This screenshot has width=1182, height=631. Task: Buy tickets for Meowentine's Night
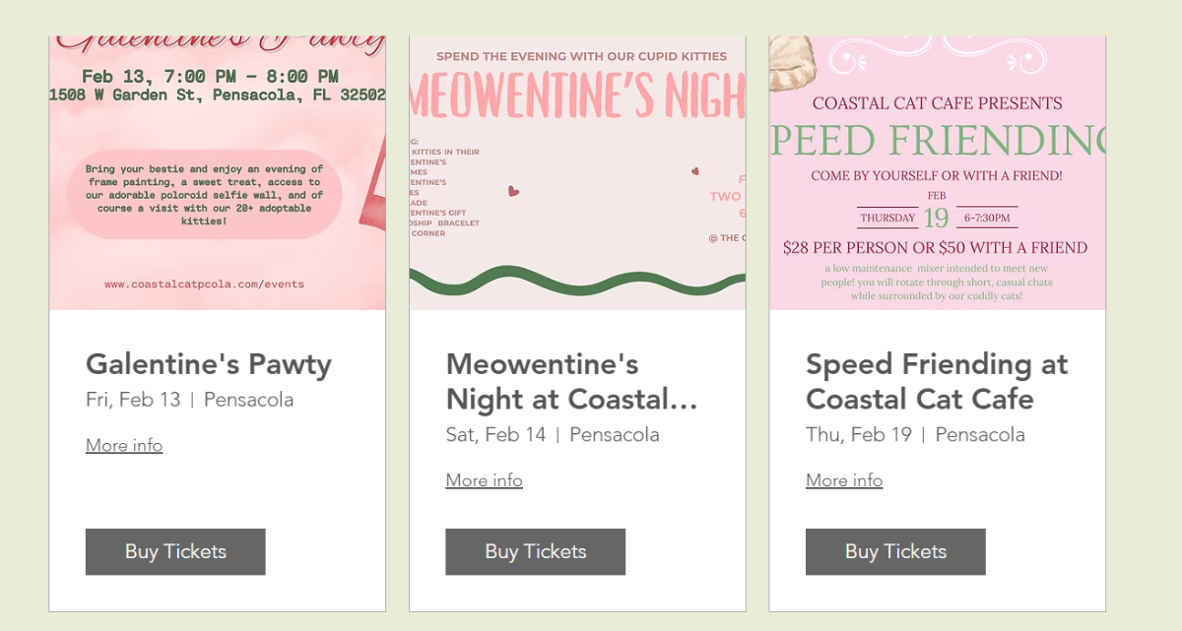point(535,551)
